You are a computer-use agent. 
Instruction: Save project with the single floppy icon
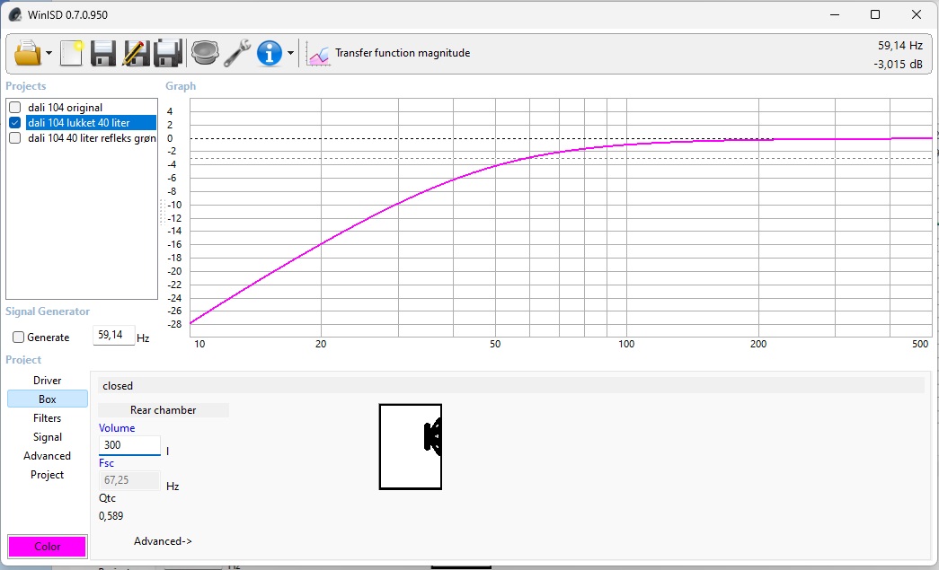click(103, 53)
